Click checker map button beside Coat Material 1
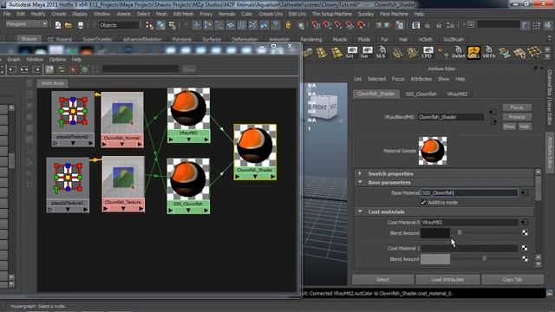The image size is (555, 312). [x=524, y=248]
